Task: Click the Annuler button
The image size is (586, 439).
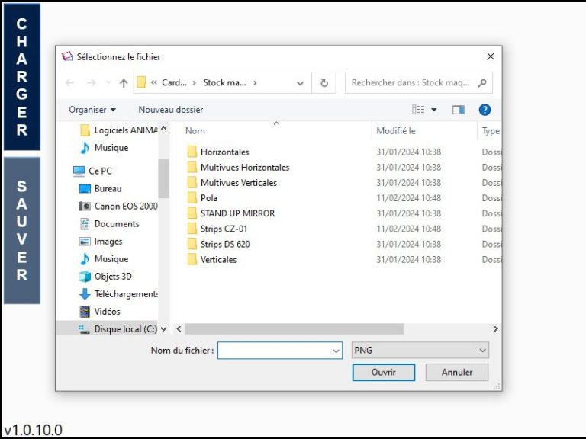Action: (457, 373)
